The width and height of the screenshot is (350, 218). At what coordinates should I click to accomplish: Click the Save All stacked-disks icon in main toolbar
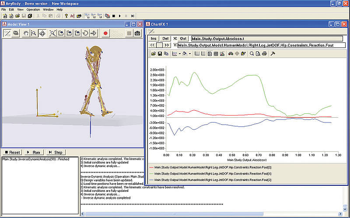coord(30,16)
